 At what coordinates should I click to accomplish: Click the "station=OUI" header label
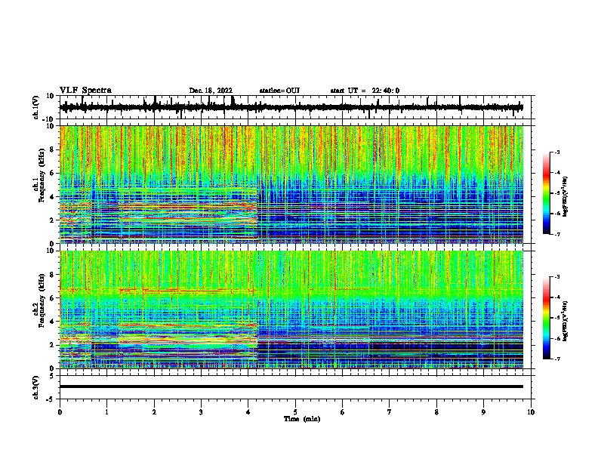[279, 91]
